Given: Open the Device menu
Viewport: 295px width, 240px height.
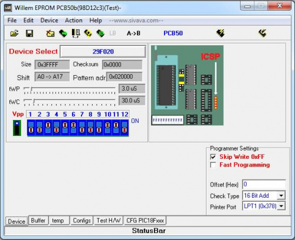Looking at the screenshot, I should [x=49, y=21].
